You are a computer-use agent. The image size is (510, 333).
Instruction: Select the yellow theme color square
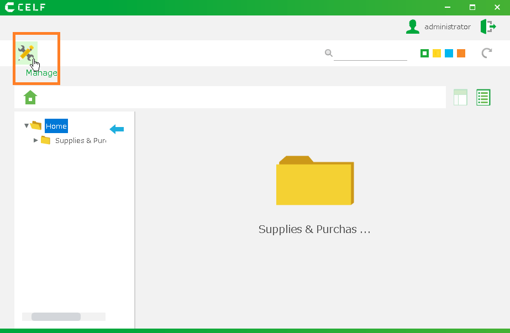(x=437, y=53)
